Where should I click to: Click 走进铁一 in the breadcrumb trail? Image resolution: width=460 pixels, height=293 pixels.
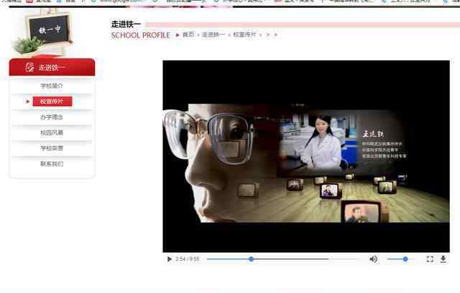(213, 35)
